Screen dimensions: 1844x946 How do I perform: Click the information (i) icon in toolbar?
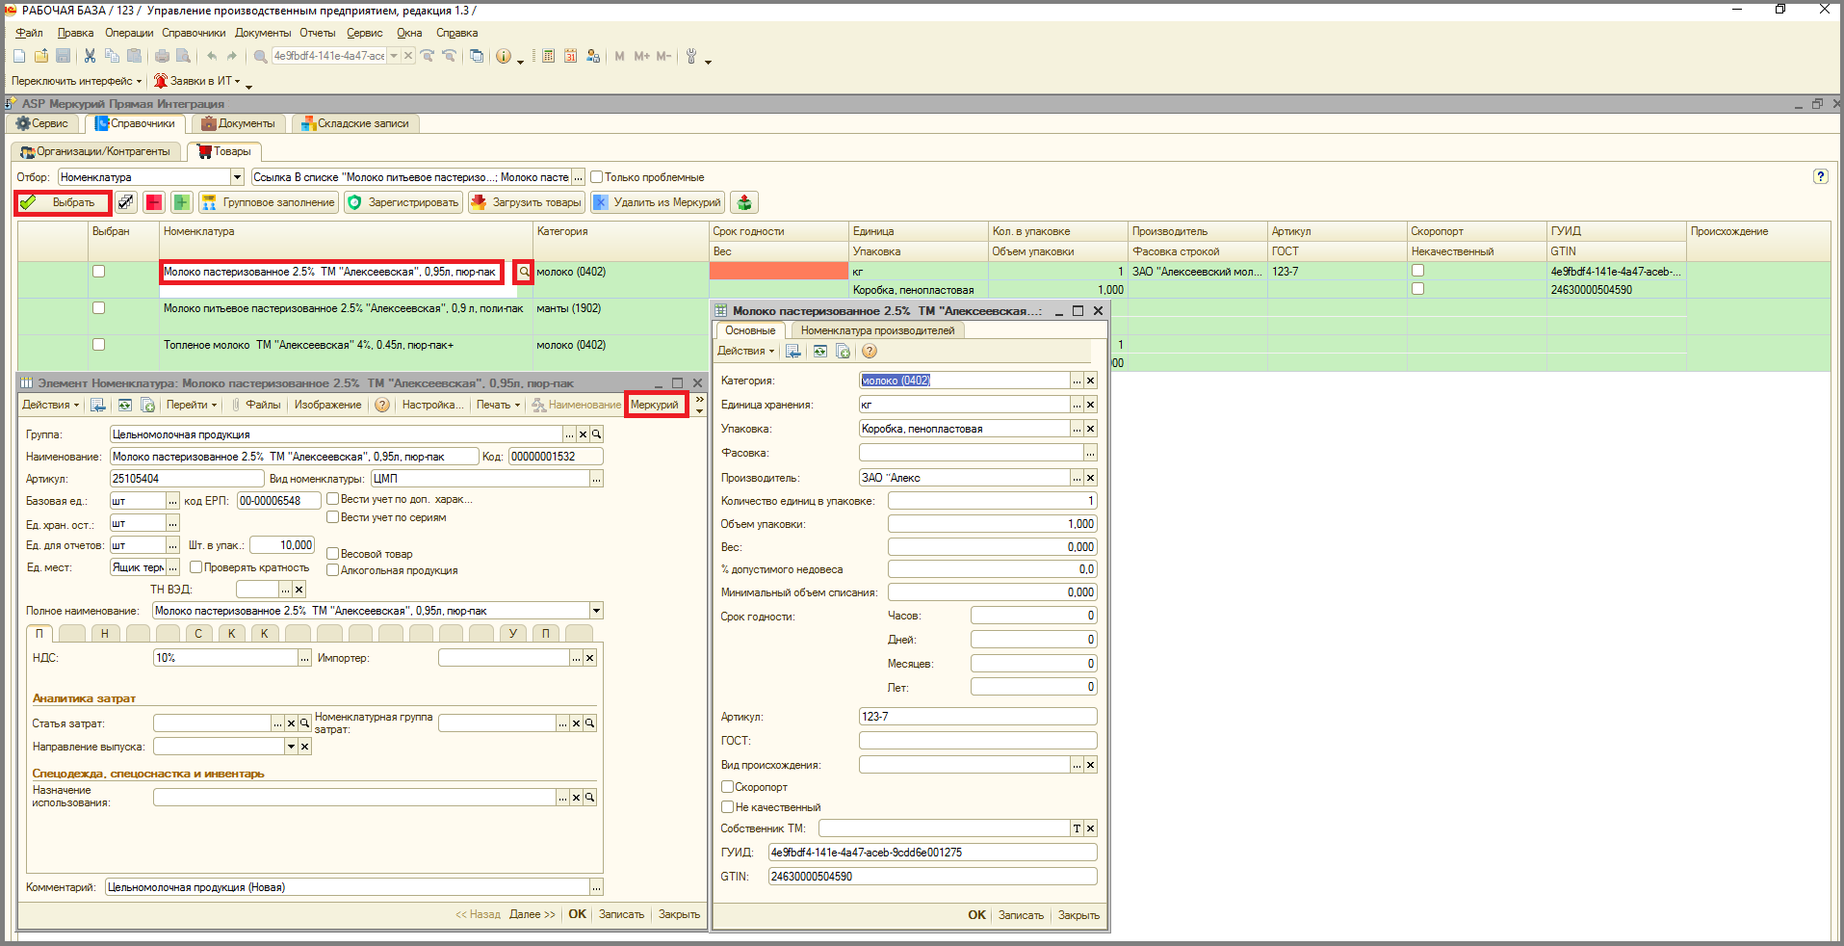coord(503,56)
